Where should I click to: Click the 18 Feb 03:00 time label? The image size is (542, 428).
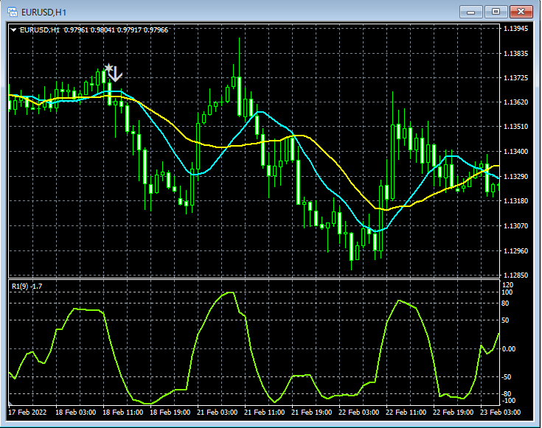point(76,412)
